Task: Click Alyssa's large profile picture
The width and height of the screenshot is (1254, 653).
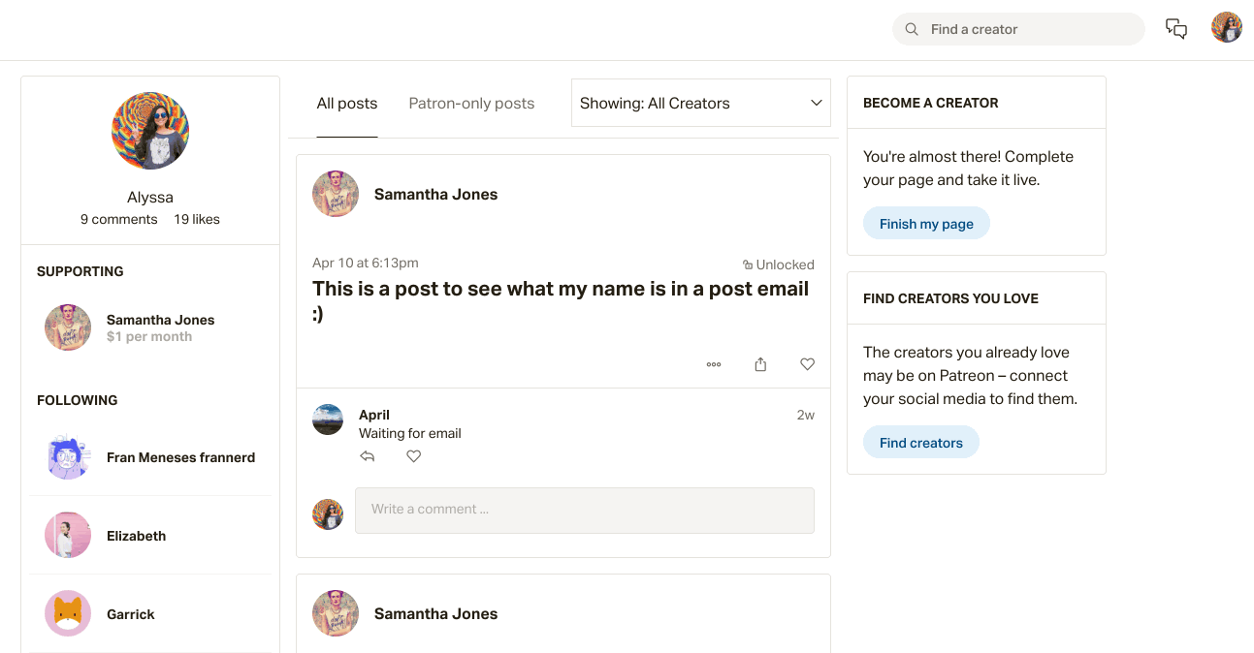Action: 150,131
